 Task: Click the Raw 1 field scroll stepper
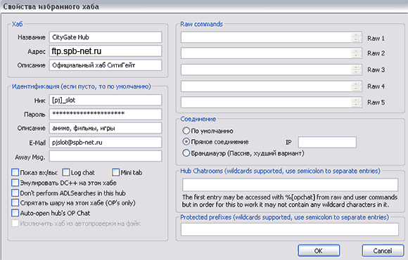coord(356,37)
